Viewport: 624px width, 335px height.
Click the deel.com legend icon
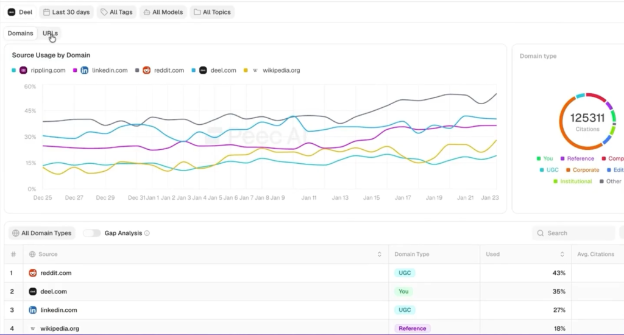coord(203,71)
